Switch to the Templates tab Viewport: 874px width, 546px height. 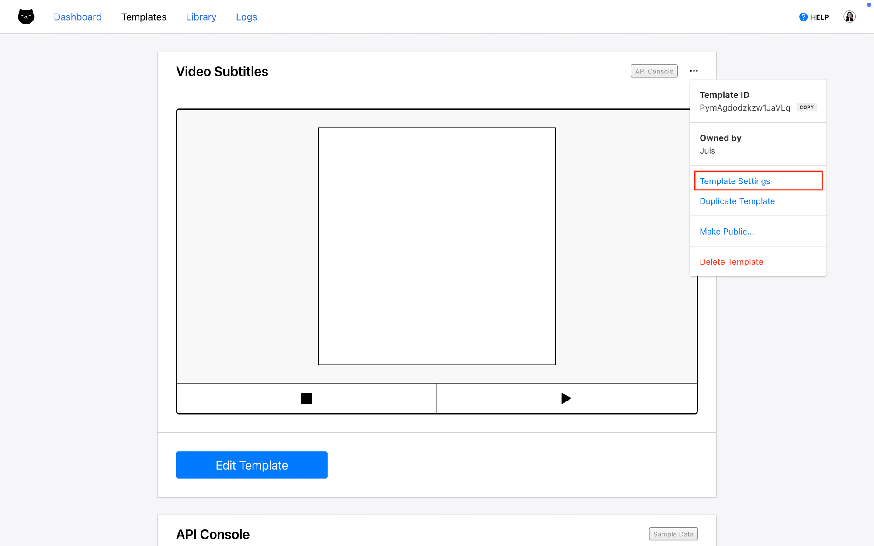click(144, 17)
